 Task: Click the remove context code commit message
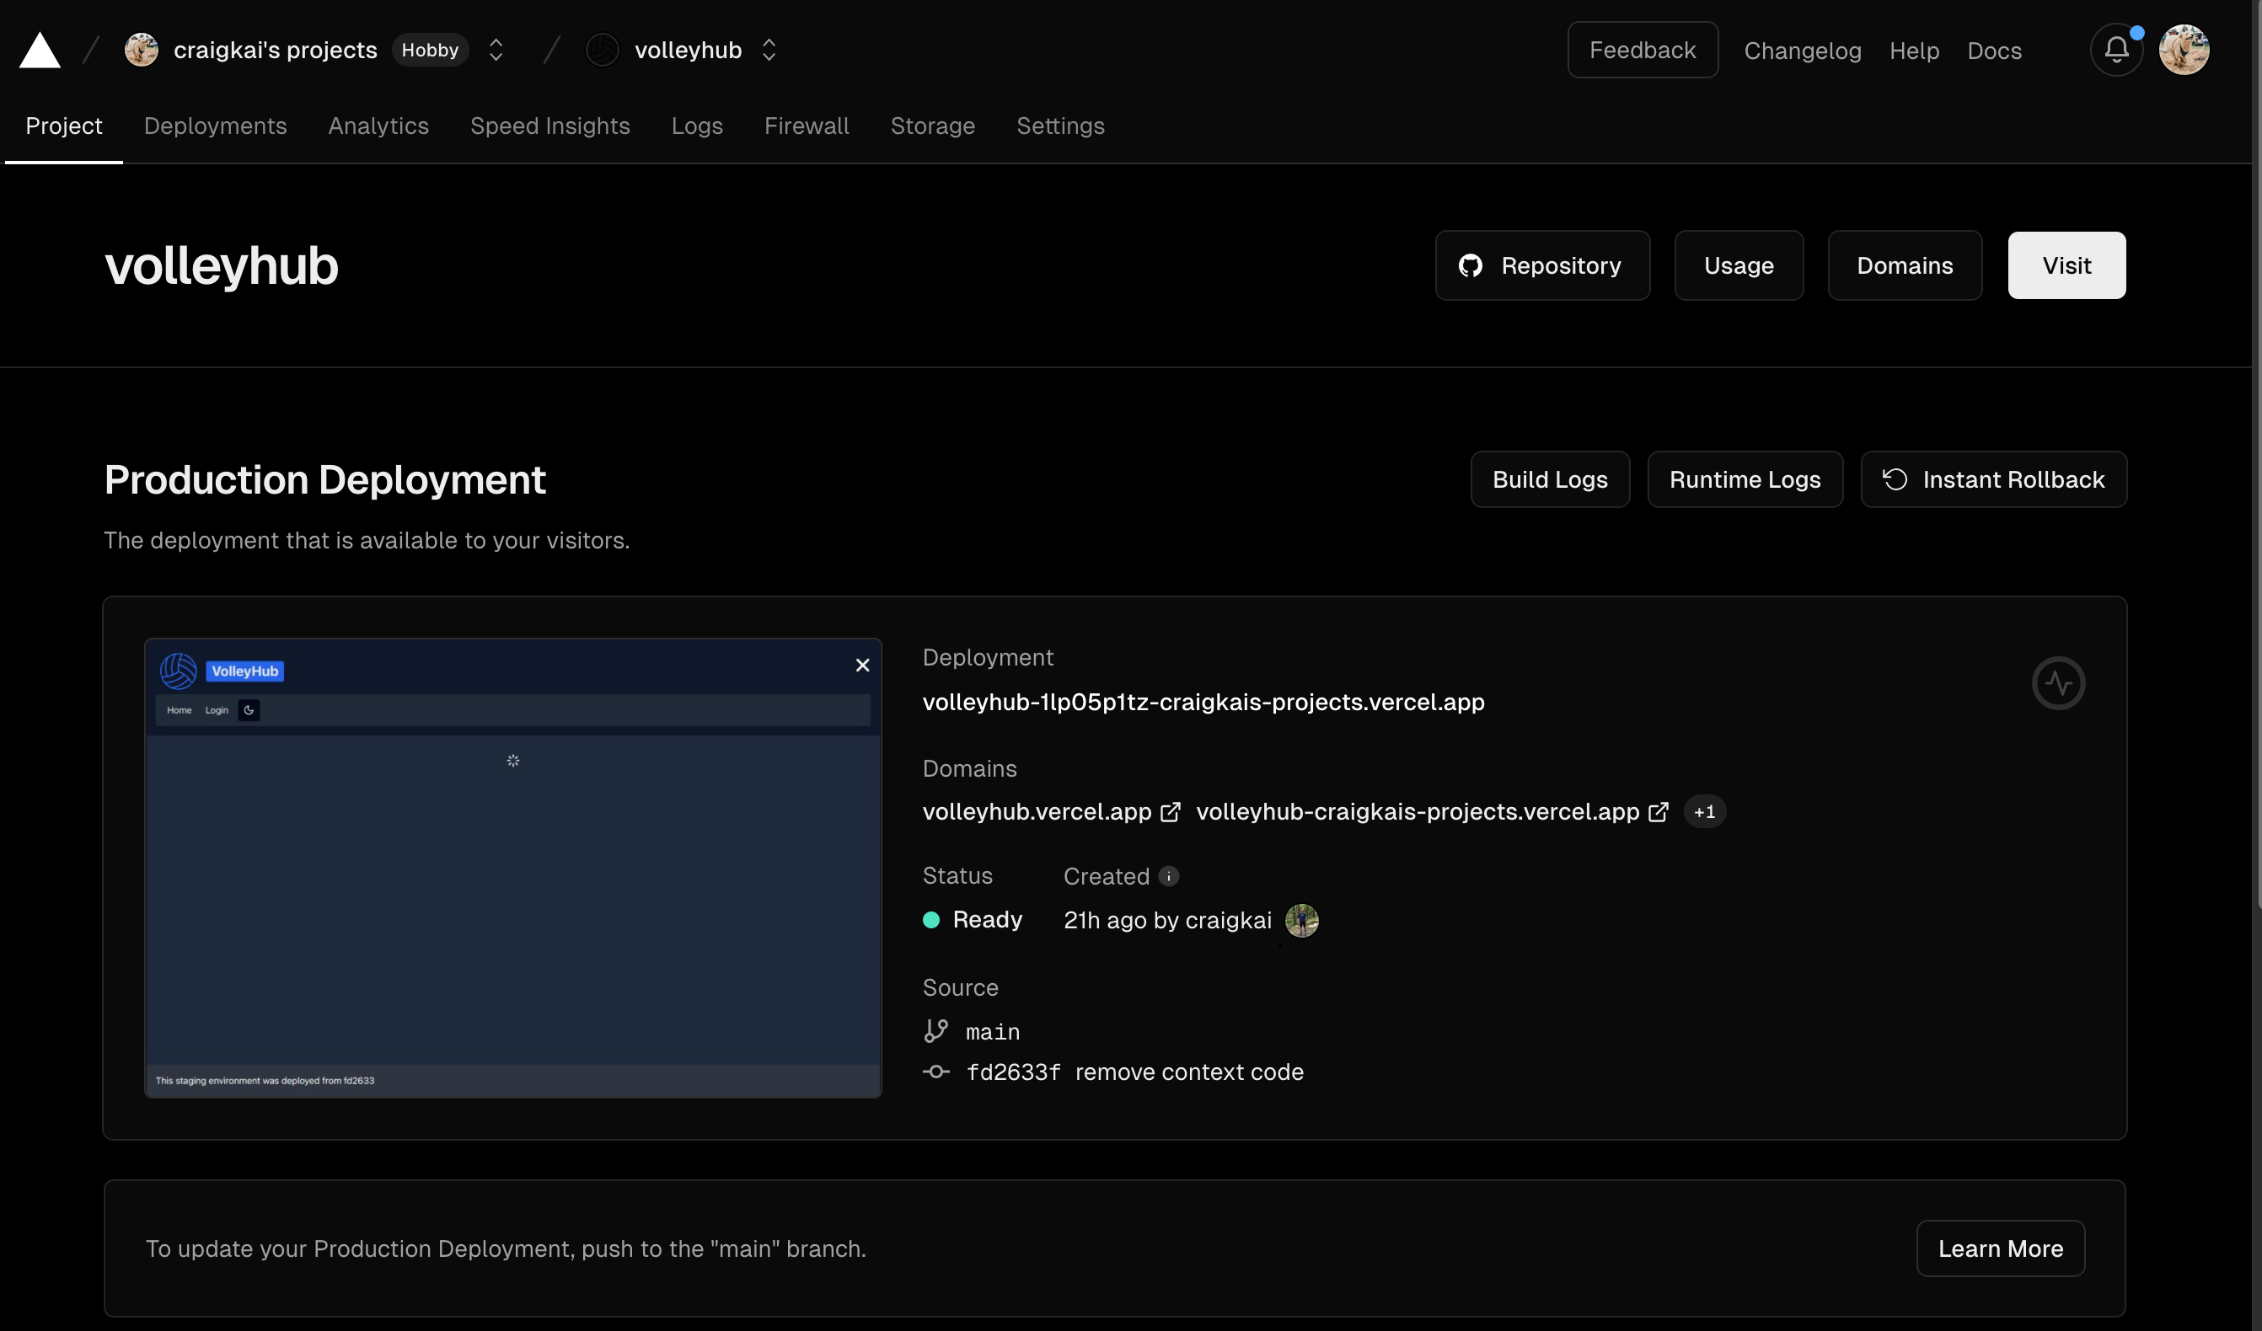pyautogui.click(x=1189, y=1072)
